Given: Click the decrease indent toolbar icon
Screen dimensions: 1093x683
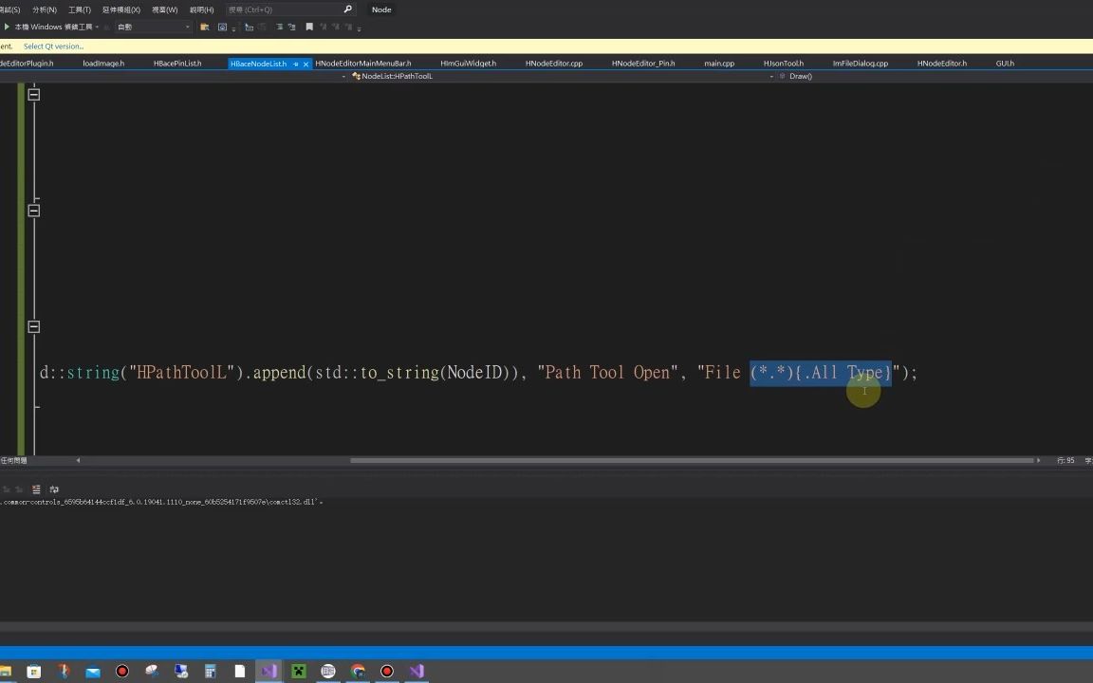Looking at the screenshot, I should pos(280,28).
